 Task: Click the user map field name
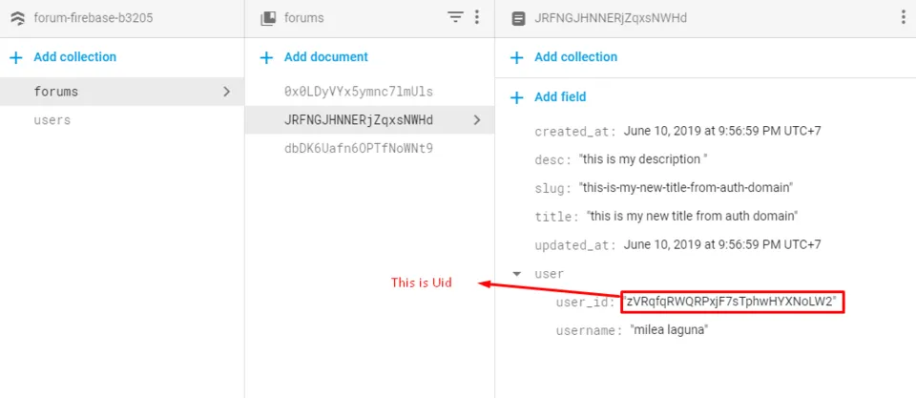550,274
